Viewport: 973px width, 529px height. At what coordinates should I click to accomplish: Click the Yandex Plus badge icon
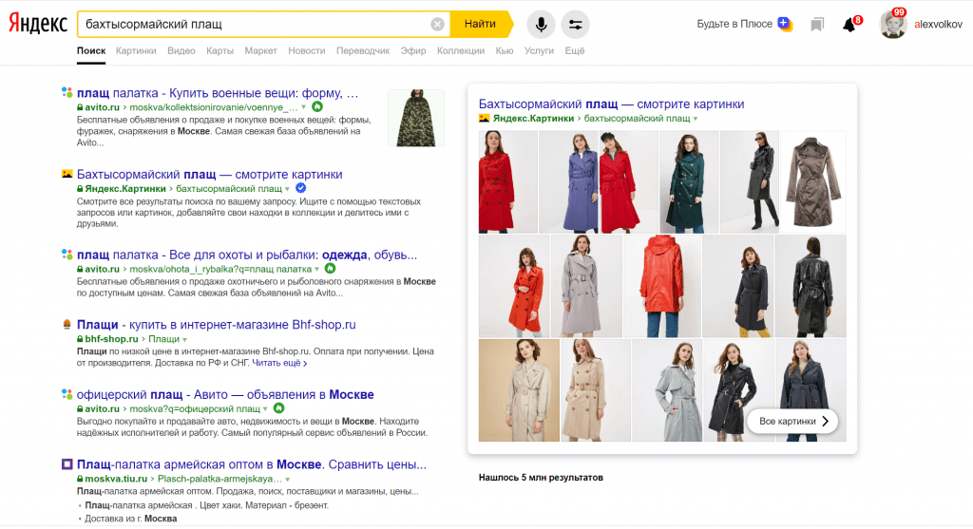click(x=785, y=24)
